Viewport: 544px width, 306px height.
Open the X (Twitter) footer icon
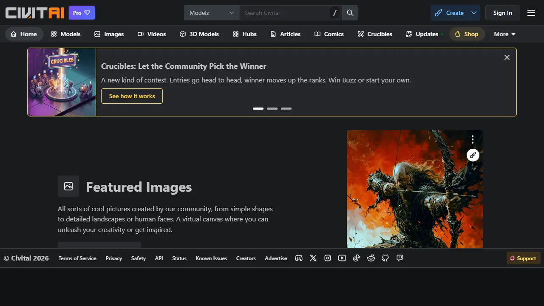click(313, 258)
